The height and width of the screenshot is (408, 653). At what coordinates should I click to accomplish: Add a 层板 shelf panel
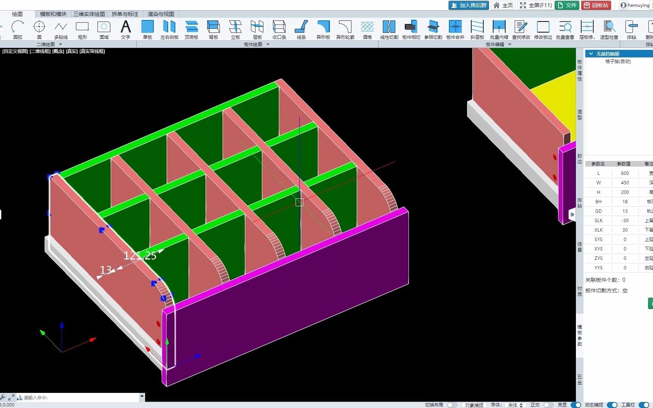tap(257, 30)
